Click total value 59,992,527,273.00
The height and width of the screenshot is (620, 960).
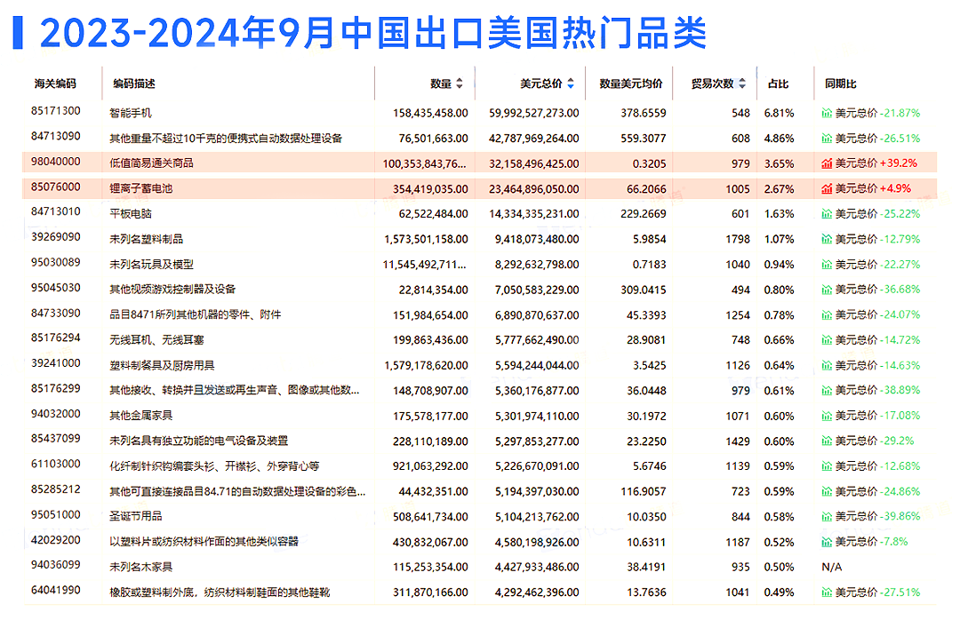pyautogui.click(x=534, y=113)
